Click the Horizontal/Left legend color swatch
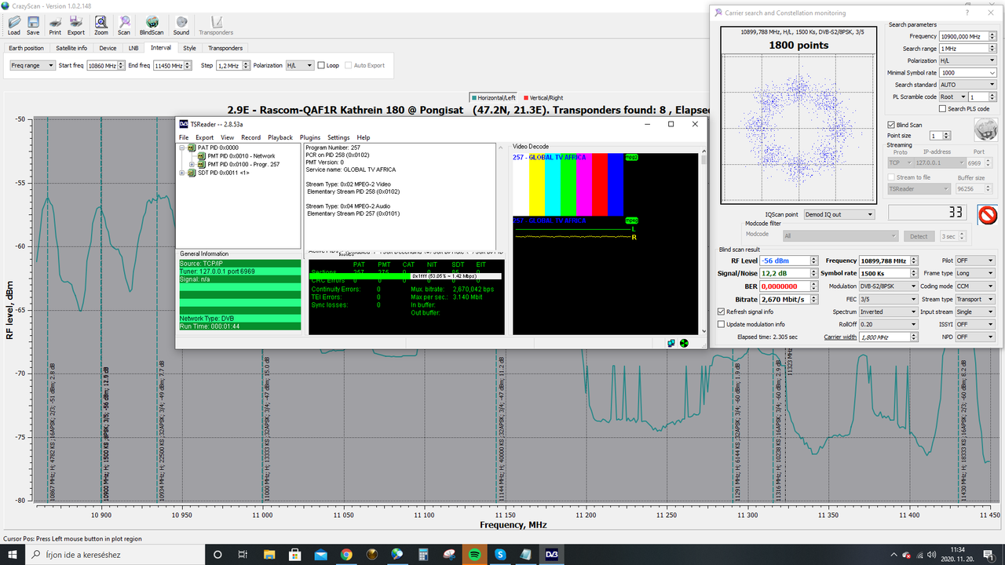 [x=473, y=98]
